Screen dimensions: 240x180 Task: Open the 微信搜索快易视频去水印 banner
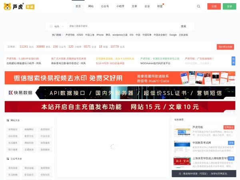coord(120,78)
